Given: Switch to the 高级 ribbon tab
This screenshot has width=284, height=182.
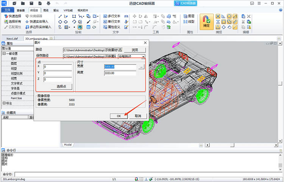Looking at the screenshot, I should (x=46, y=10).
